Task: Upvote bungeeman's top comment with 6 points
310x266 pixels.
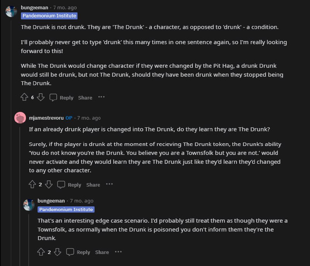Action: click(24, 97)
